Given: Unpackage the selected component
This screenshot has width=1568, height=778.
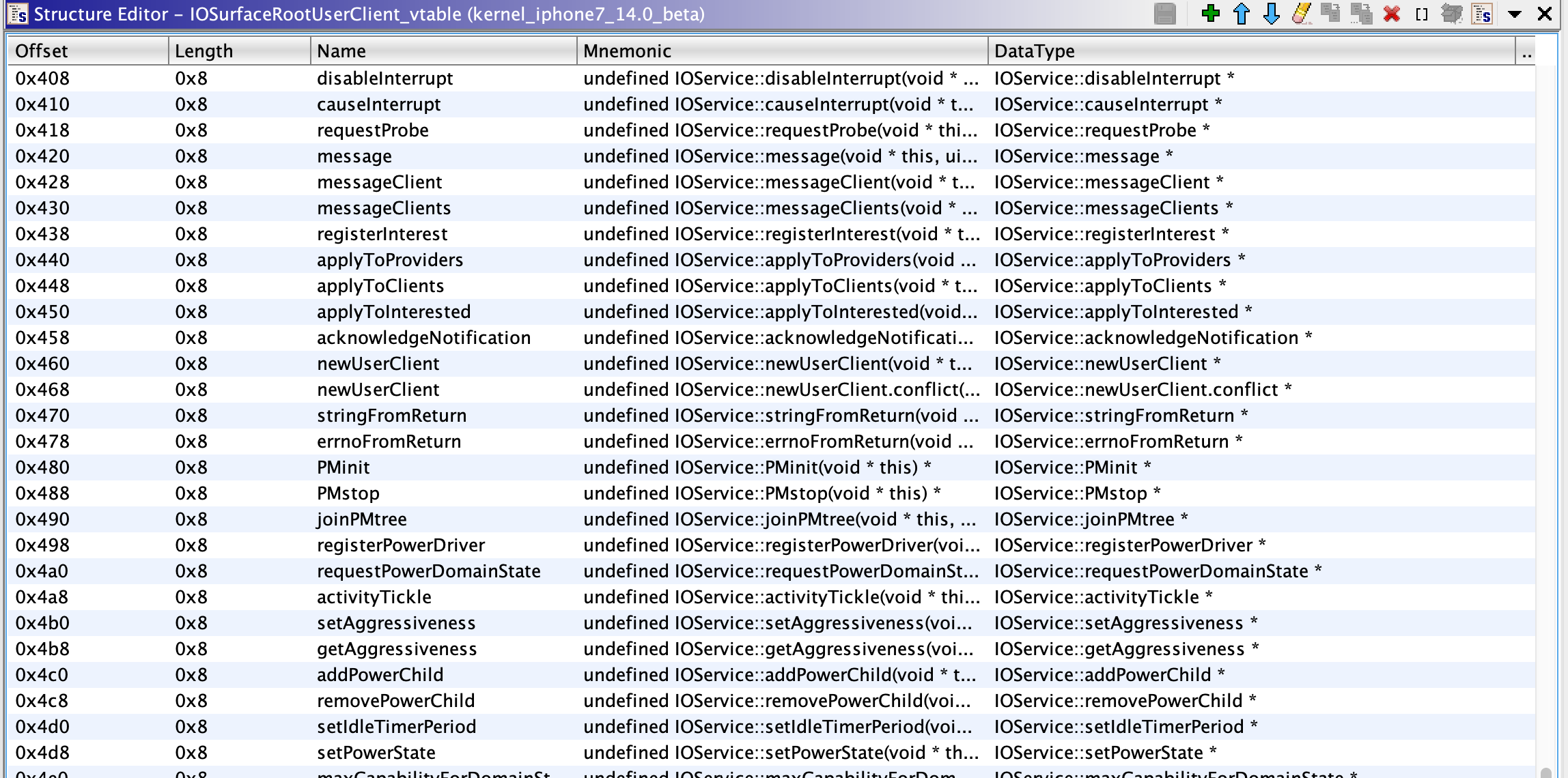Looking at the screenshot, I should [x=1453, y=14].
